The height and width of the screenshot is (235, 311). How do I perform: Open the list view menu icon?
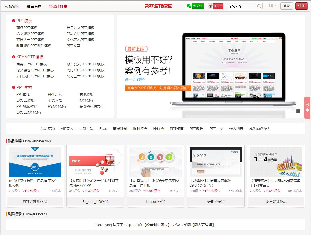click(x=272, y=6)
